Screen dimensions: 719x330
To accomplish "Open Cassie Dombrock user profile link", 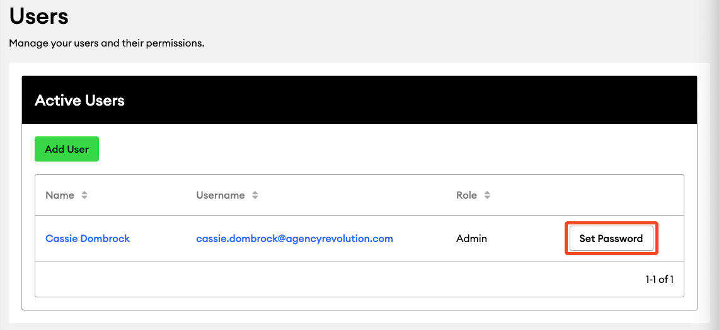I will click(88, 238).
